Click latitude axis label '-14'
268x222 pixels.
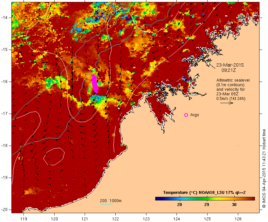coord(4,18)
